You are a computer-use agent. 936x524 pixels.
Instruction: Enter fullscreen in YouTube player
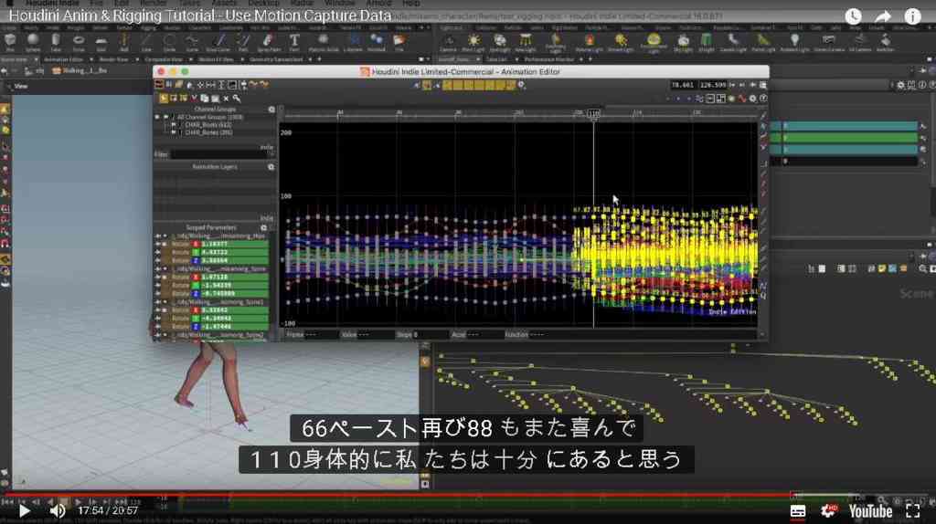point(913,511)
